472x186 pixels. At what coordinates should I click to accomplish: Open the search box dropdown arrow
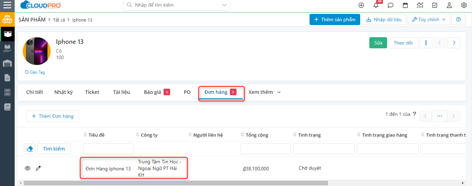click(x=224, y=5)
